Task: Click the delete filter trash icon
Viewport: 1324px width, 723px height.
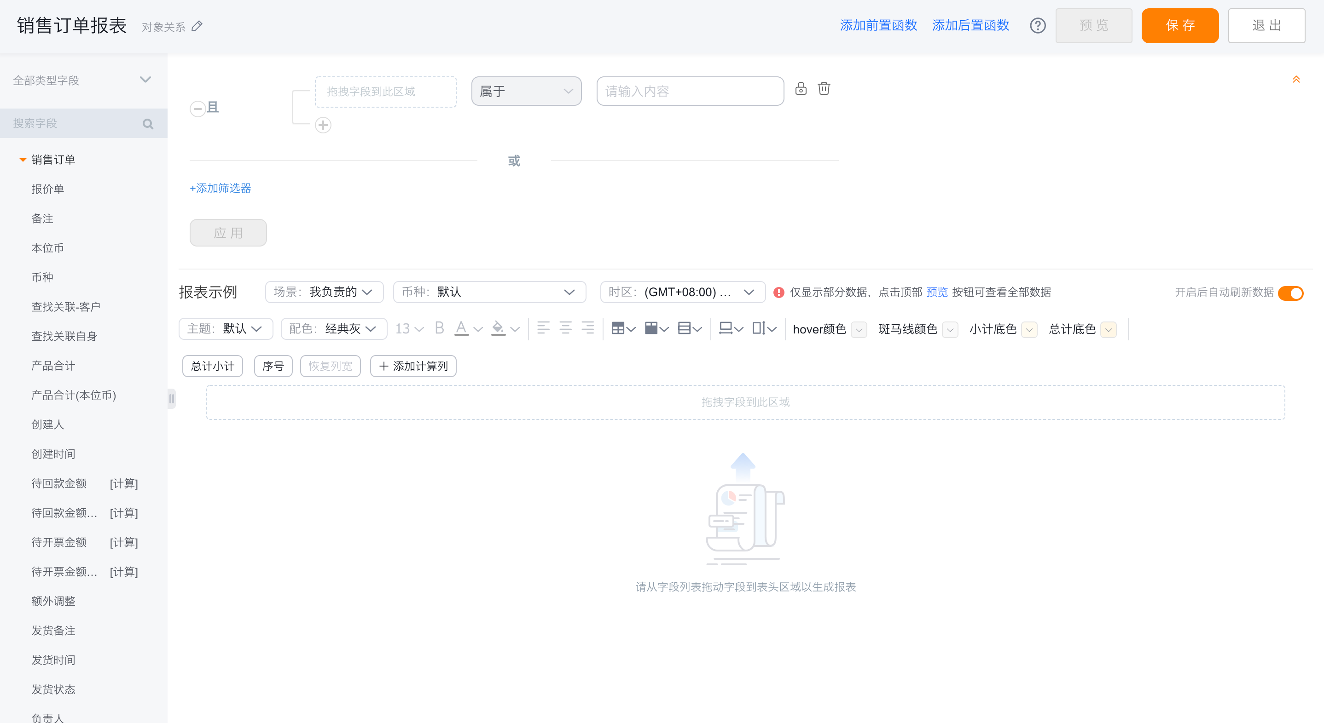Action: point(824,88)
